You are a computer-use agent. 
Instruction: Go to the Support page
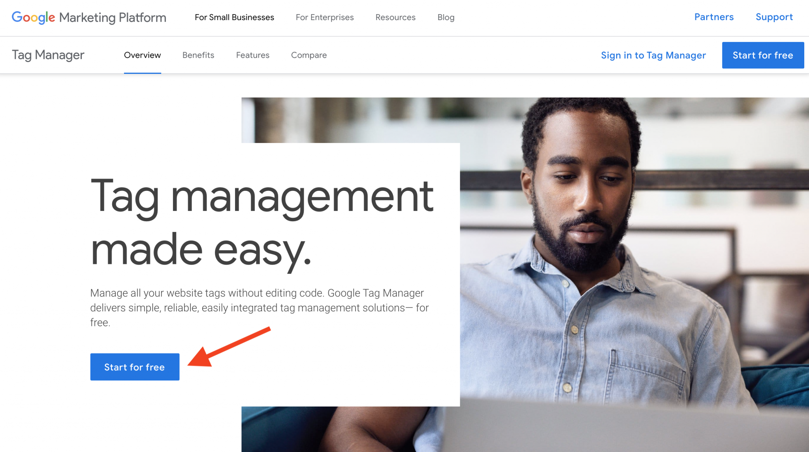tap(774, 17)
